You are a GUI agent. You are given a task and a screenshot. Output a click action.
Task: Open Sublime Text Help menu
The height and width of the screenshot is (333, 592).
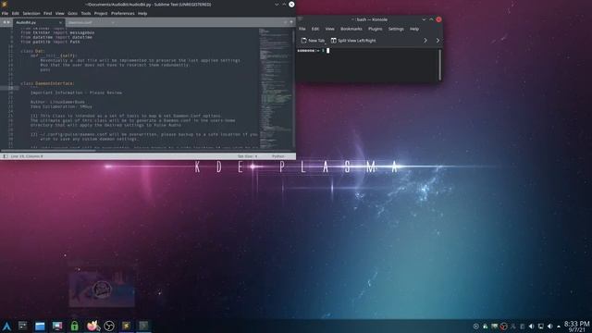[142, 13]
